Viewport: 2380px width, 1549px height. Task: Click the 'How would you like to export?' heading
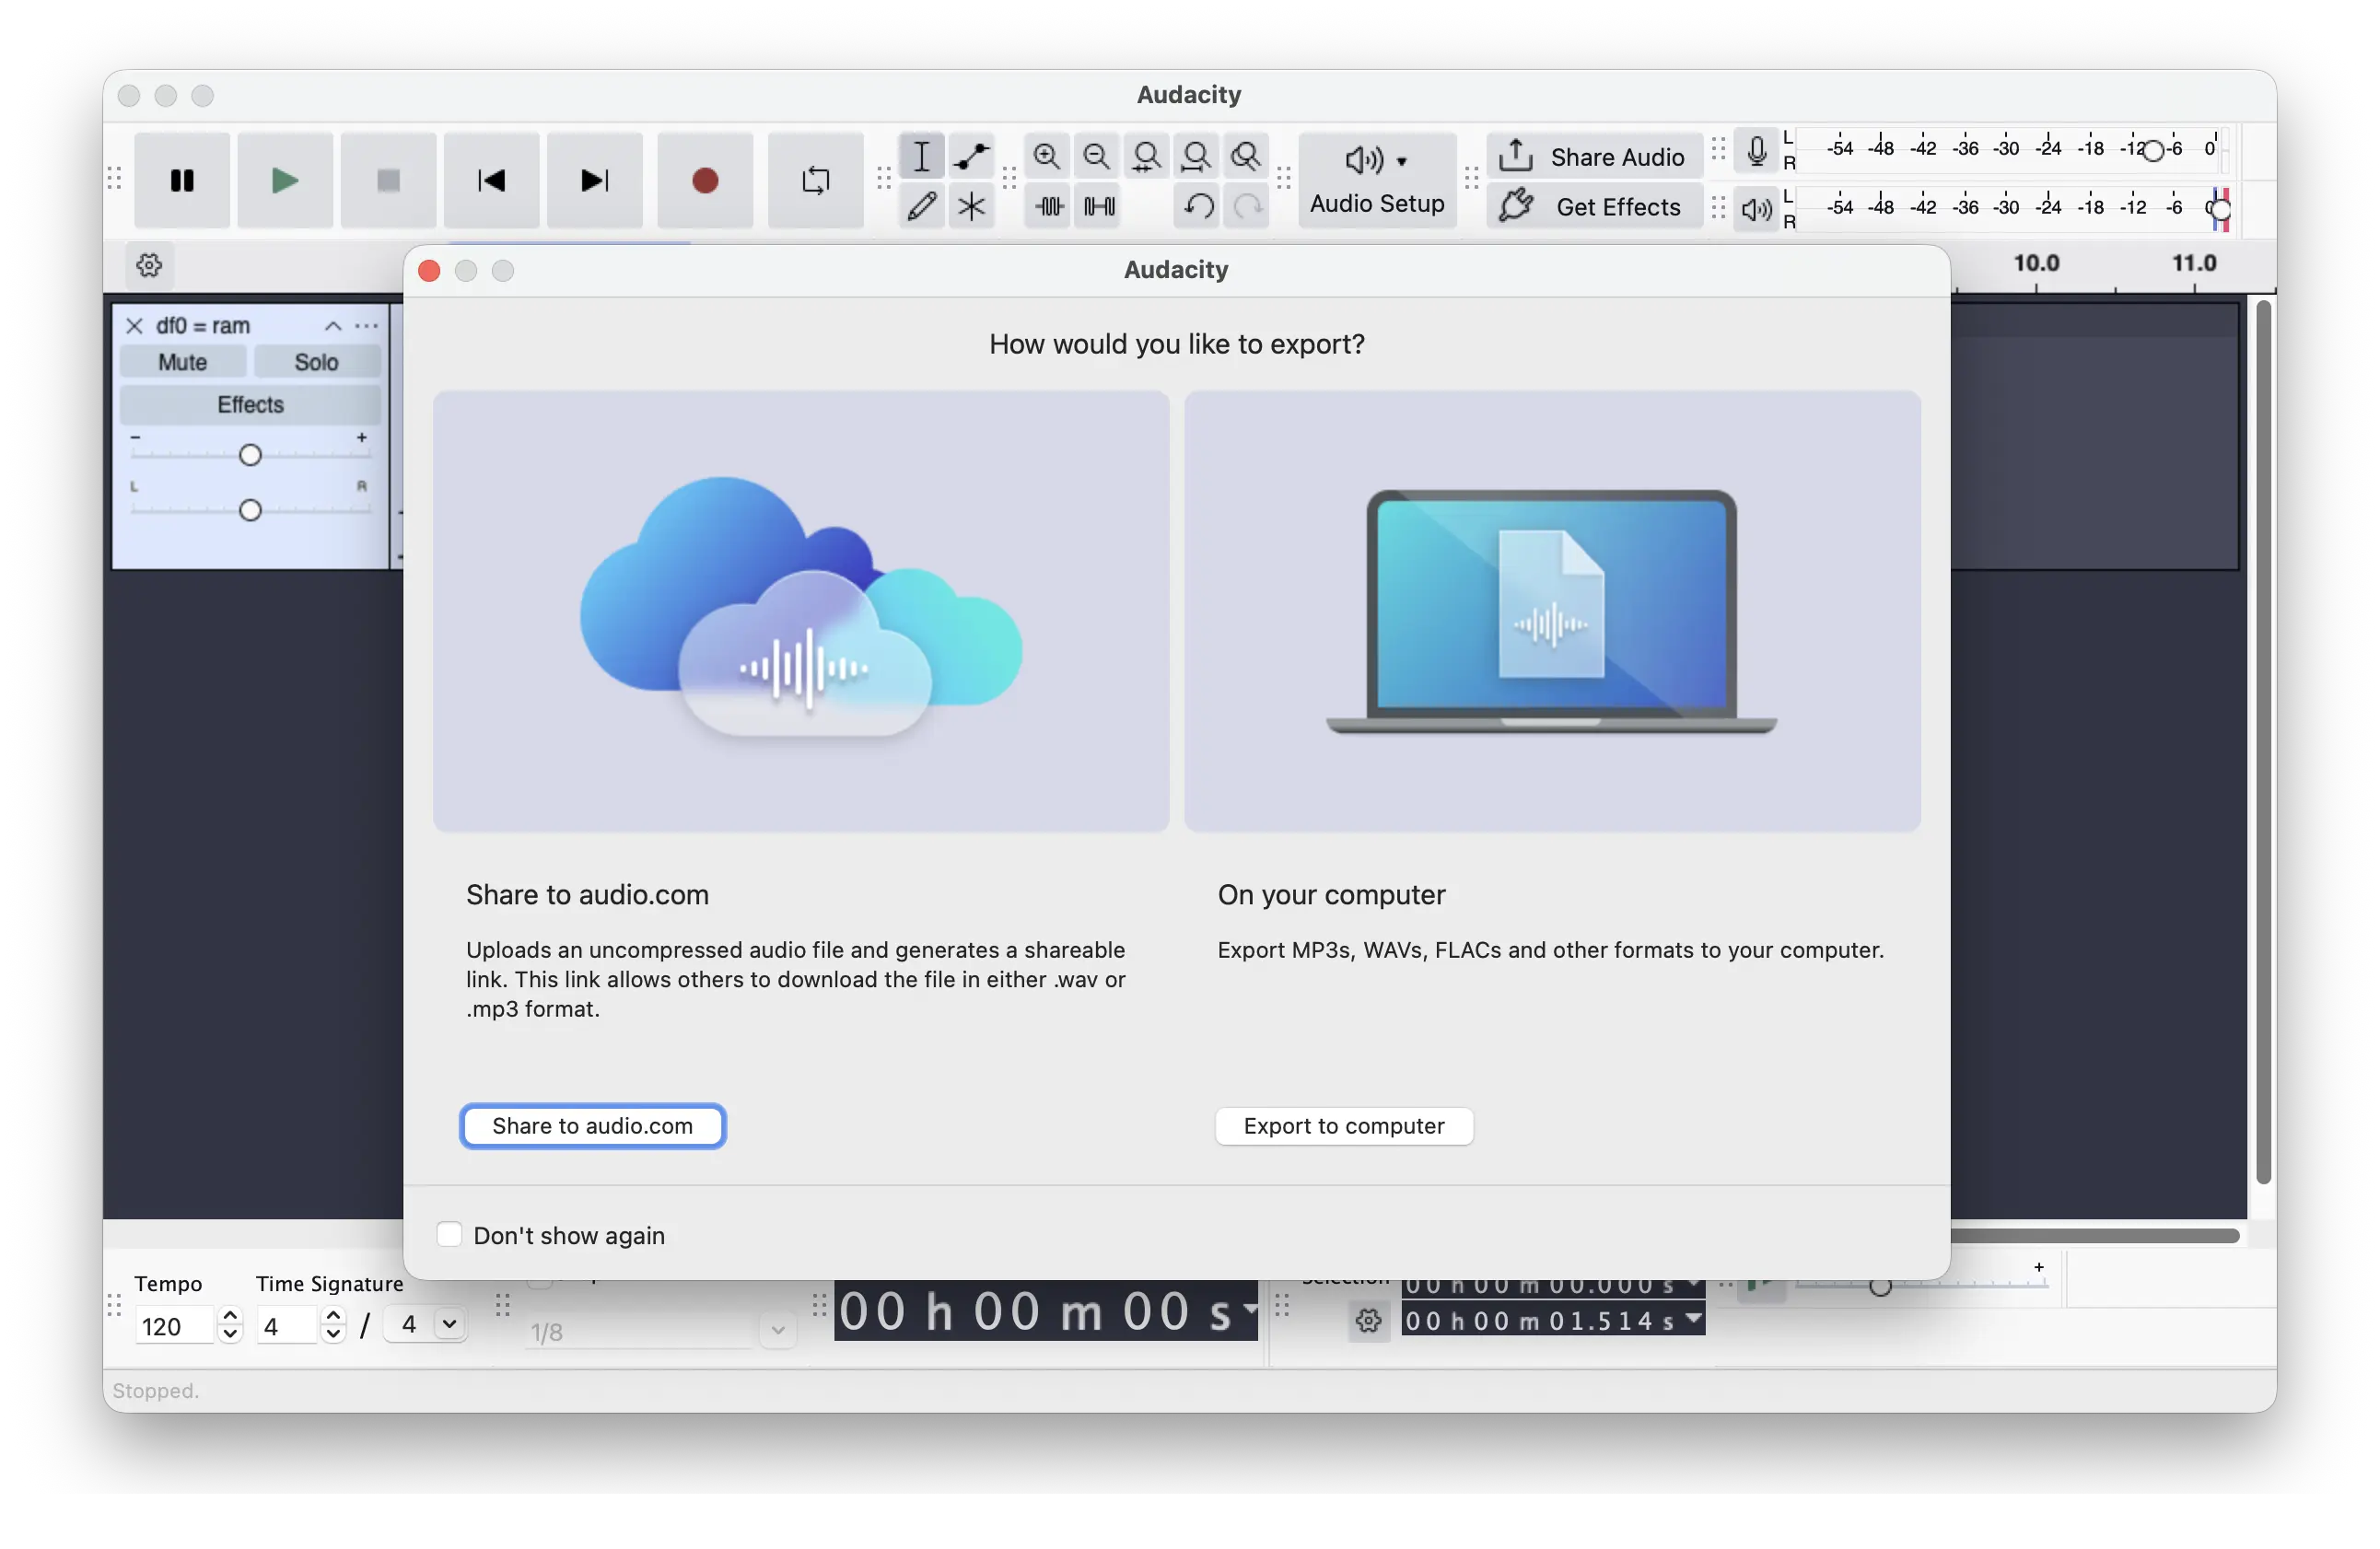1177,344
